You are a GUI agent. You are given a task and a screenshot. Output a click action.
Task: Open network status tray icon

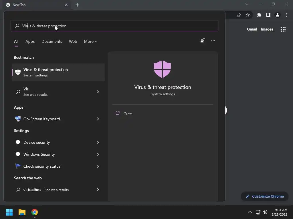258,212
